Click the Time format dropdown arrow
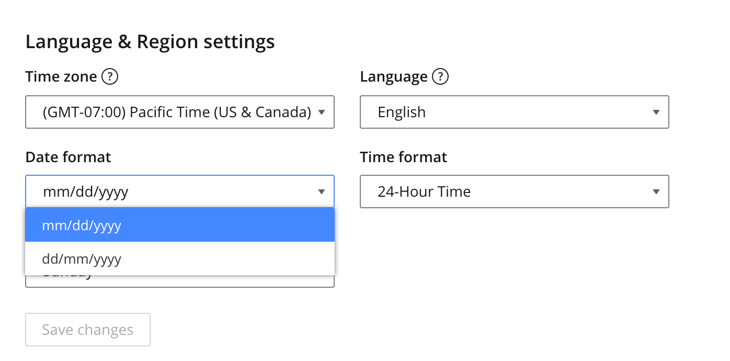 656,192
